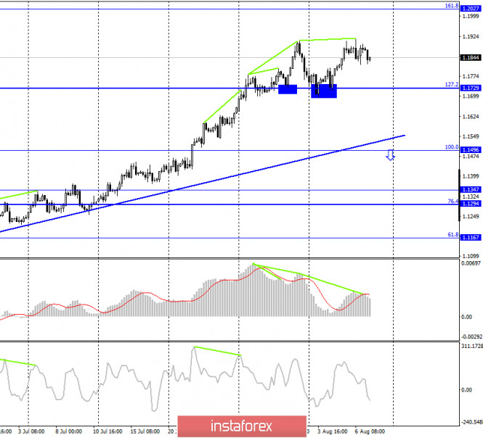Select the 161.8 Fibonacci level label
Screen dimensions: 483x438
[450, 6]
